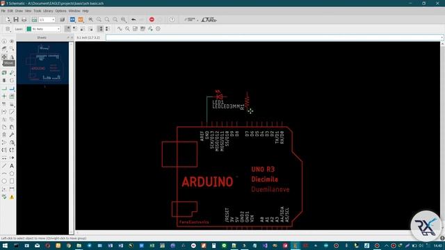This screenshot has height=250, width=445.
Task: Click the red Stop command icon
Action: coord(152,19)
